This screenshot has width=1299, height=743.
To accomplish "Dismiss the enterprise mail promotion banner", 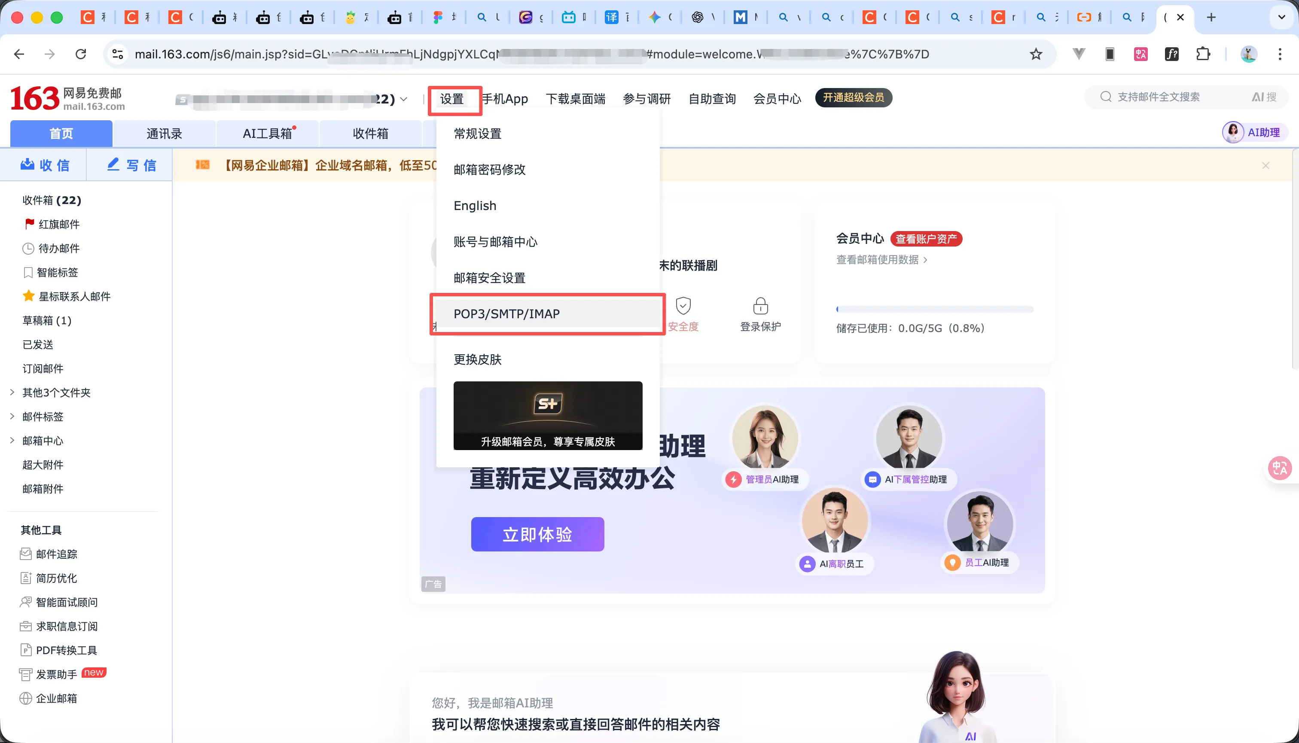I will point(1266,165).
